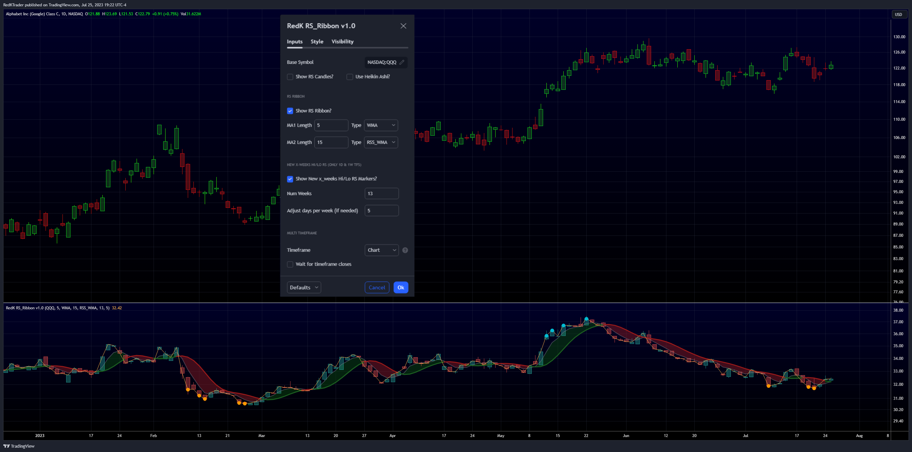Click the 102.00 price axis label

(899, 157)
